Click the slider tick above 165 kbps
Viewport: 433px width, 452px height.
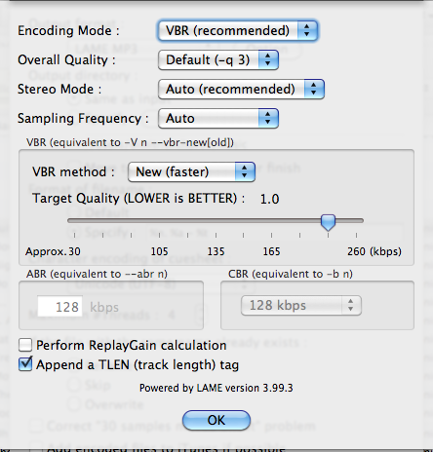point(271,235)
